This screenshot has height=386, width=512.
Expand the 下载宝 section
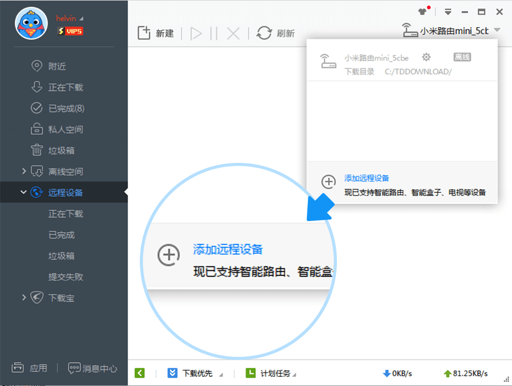point(23,298)
